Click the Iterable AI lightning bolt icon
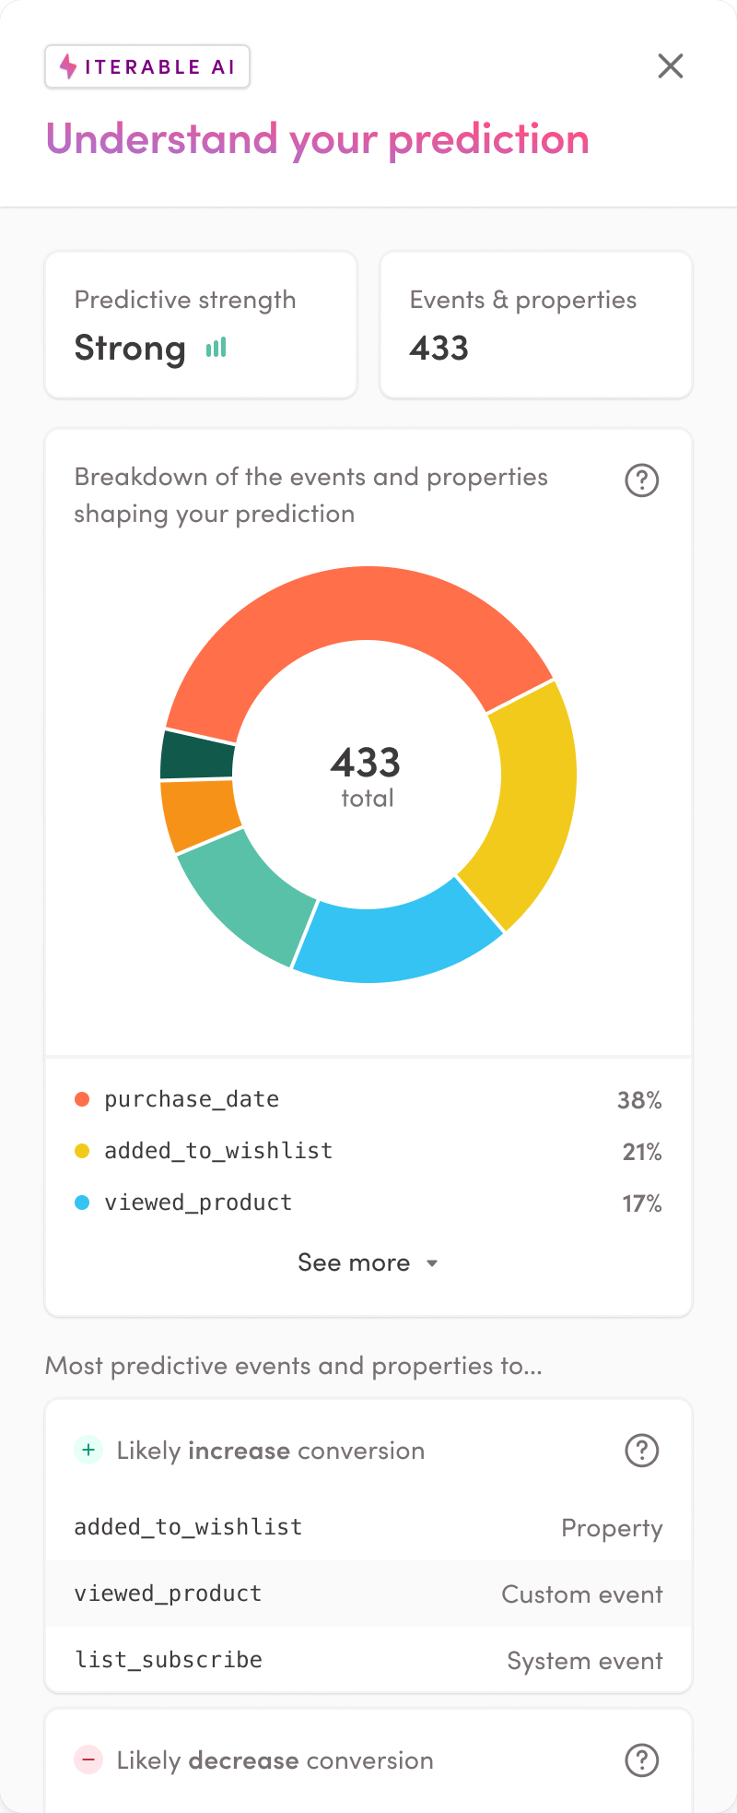Image resolution: width=737 pixels, height=1813 pixels. click(x=68, y=66)
